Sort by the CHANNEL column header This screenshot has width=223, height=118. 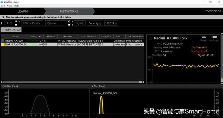click(x=50, y=36)
